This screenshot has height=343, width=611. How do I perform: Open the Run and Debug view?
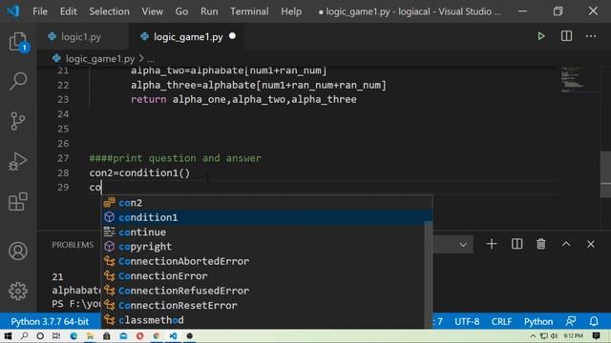tap(18, 161)
